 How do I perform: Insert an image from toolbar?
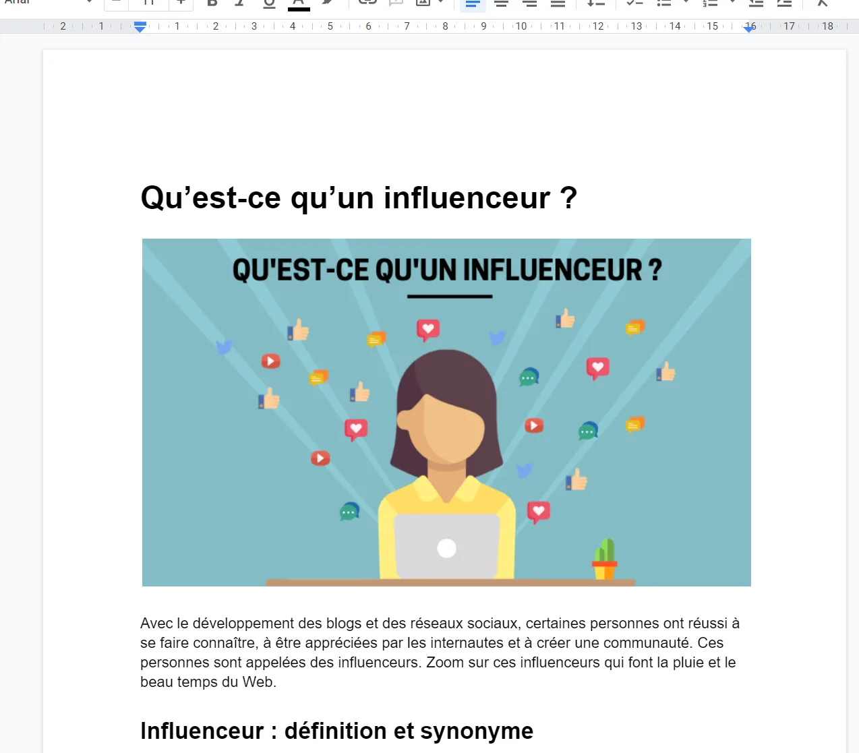(x=423, y=3)
